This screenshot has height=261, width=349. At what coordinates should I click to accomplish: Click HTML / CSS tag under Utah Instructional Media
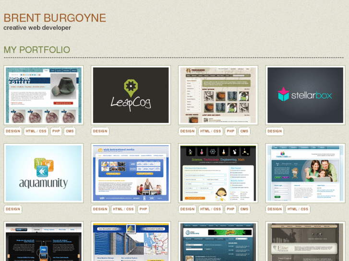(123, 209)
